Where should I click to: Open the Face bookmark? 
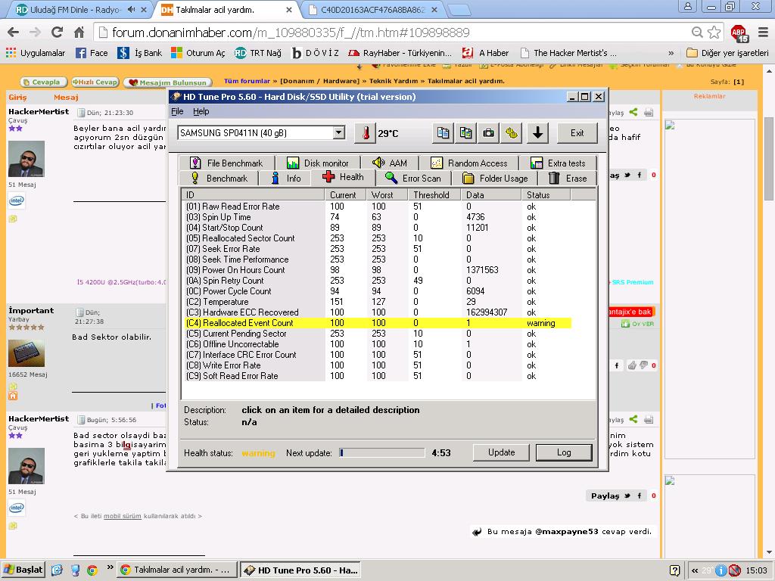[92, 53]
